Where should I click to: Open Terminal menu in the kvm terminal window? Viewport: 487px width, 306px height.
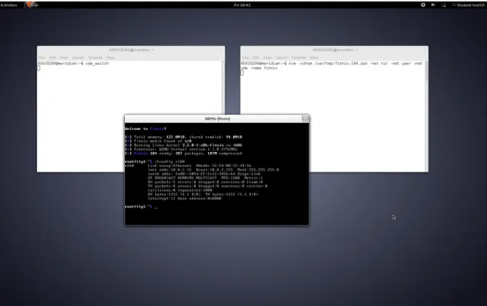(298, 57)
